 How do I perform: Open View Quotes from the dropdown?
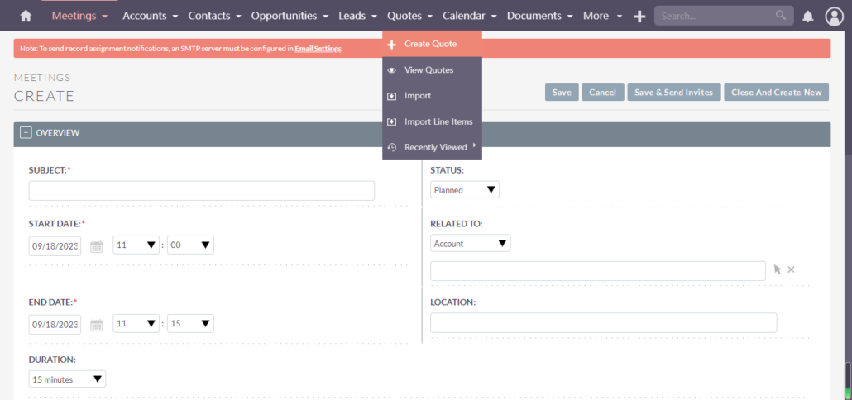click(x=428, y=70)
